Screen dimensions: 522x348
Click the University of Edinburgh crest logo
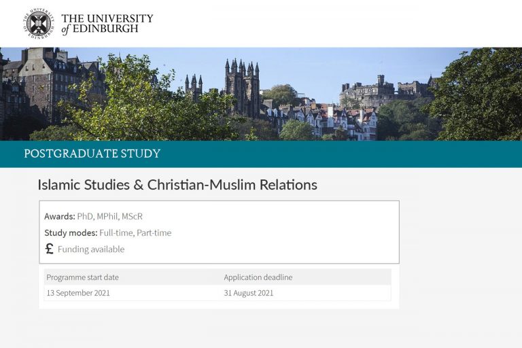pos(38,23)
